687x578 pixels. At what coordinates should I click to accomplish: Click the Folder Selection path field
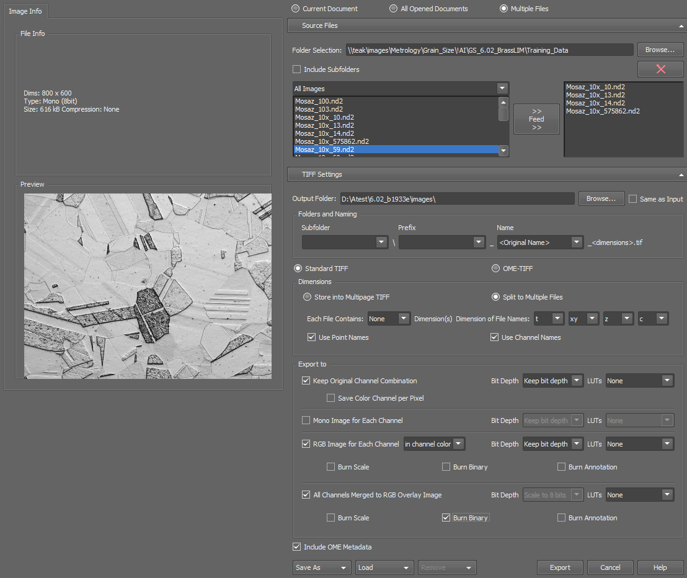tap(489, 50)
